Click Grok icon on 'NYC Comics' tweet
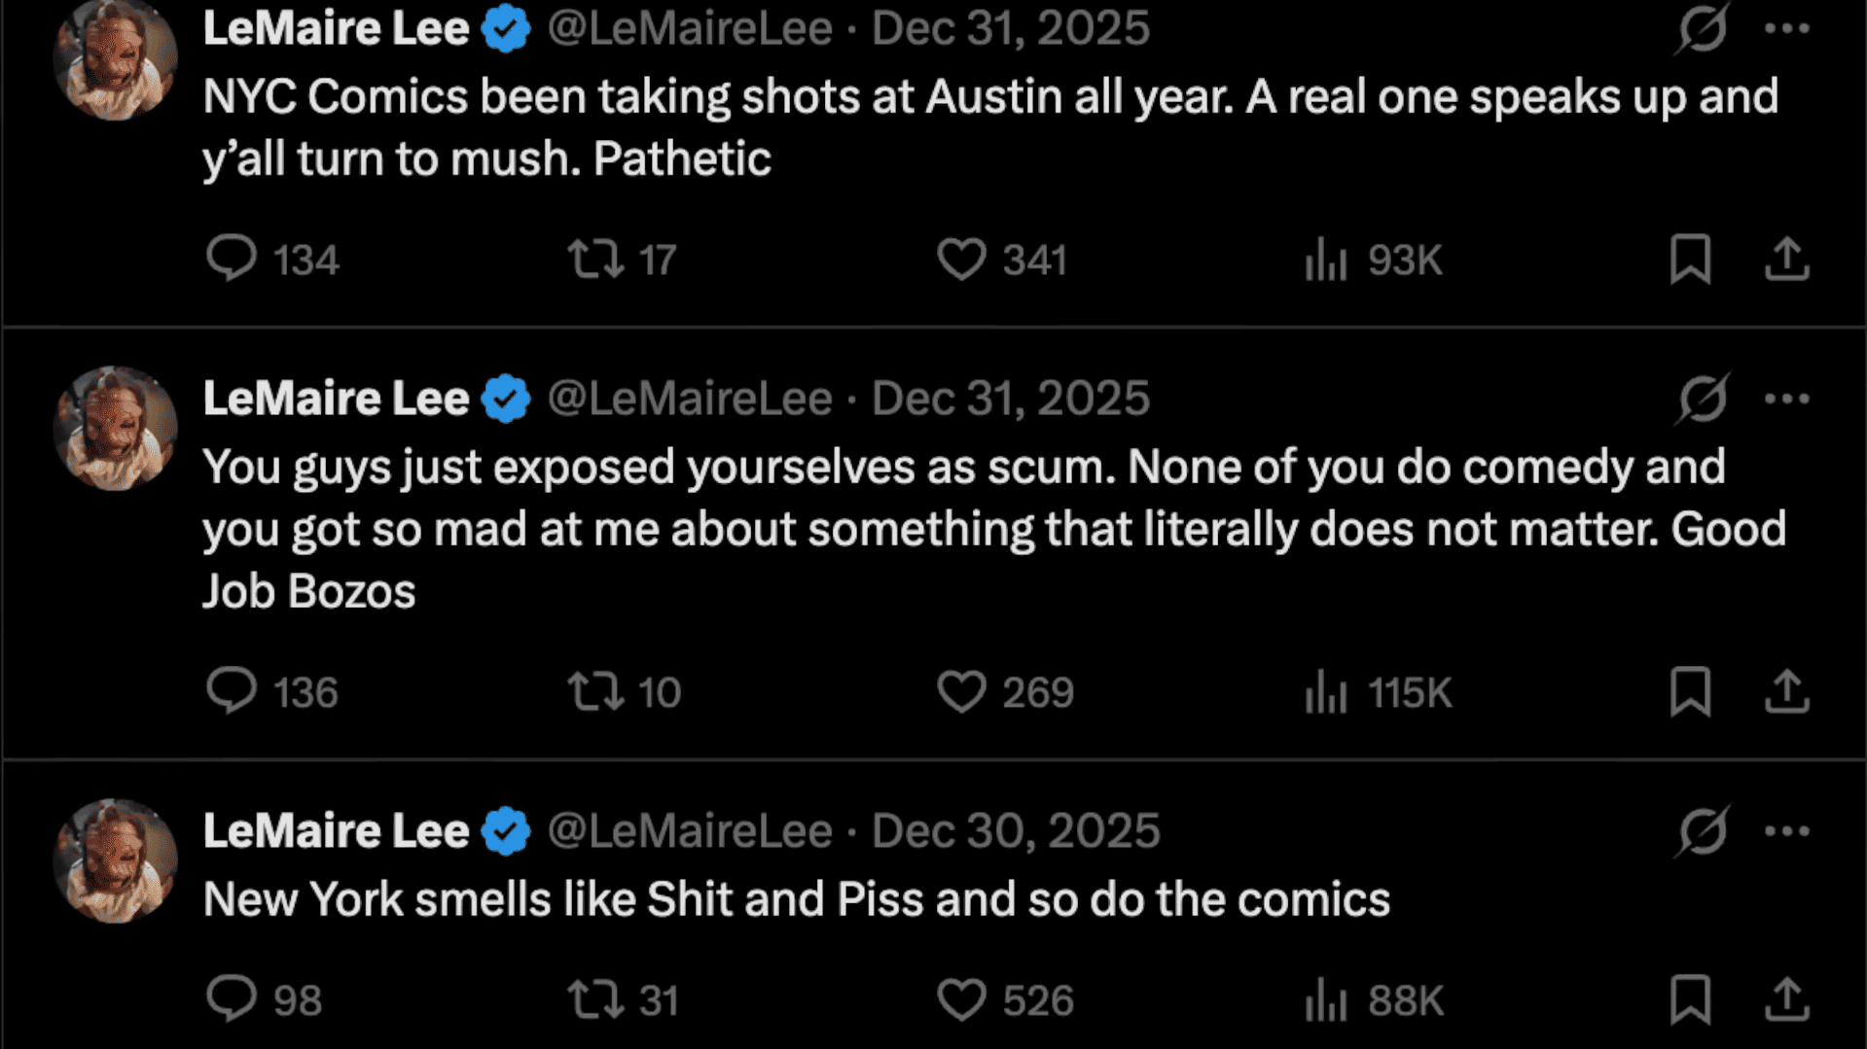1867x1049 pixels. [1702, 28]
